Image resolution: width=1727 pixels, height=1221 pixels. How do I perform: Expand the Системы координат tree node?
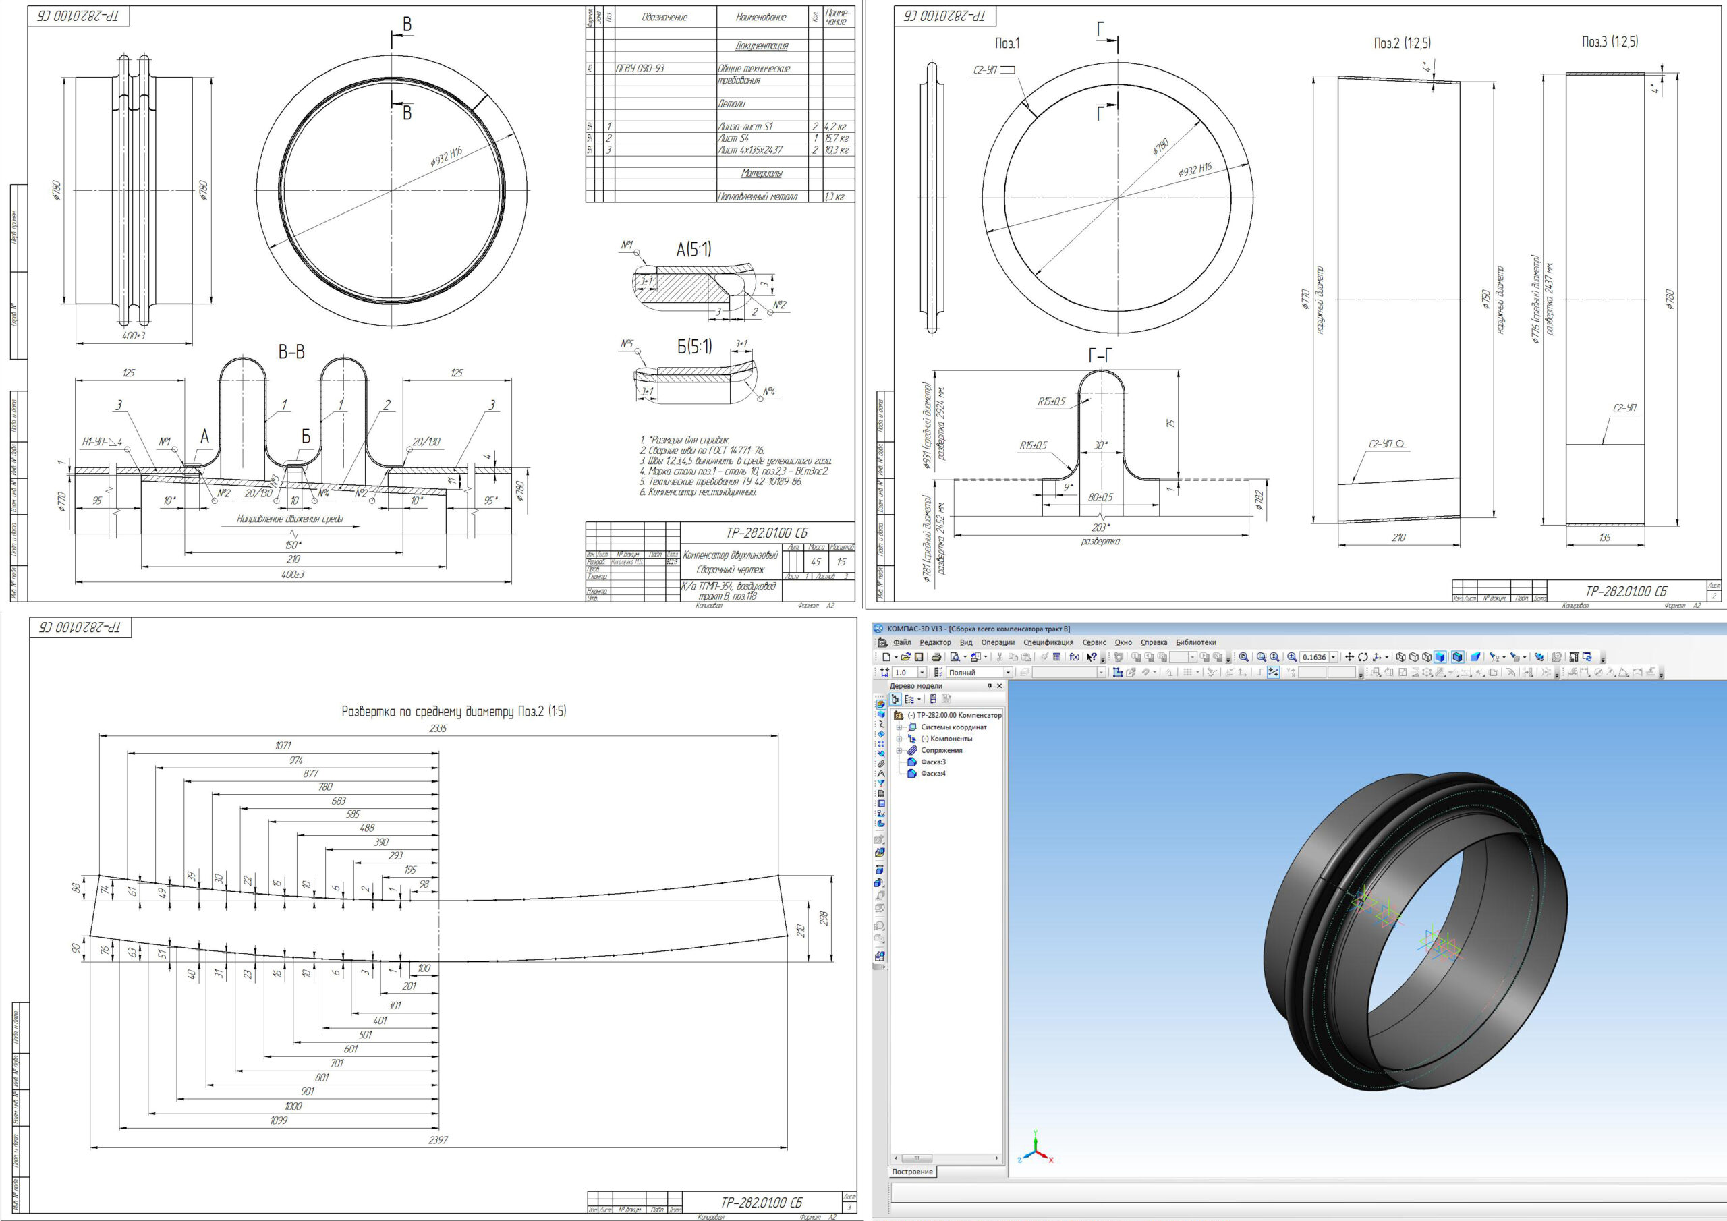pos(900,727)
